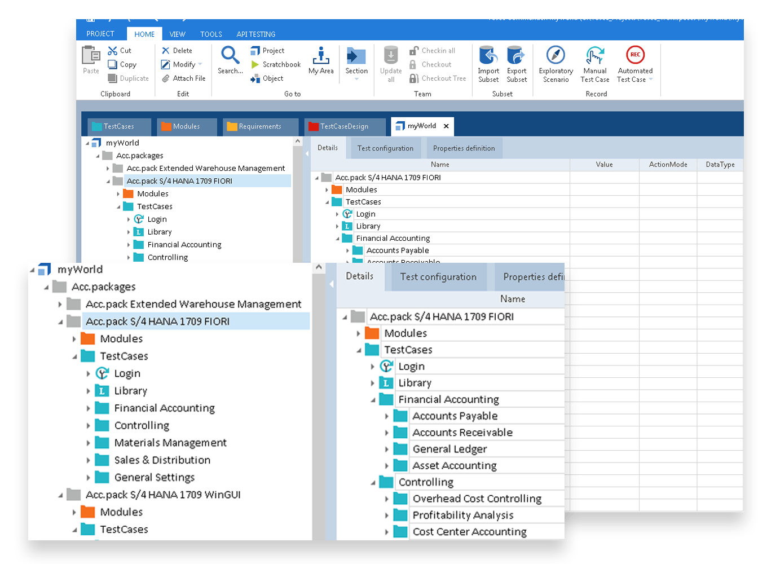
Task: Switch to the VIEW ribbon tab
Action: click(x=177, y=34)
